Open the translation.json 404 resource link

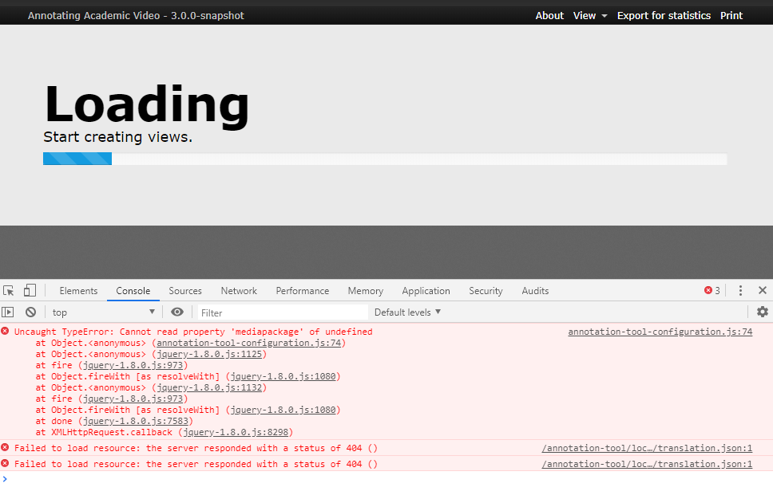tap(648, 448)
